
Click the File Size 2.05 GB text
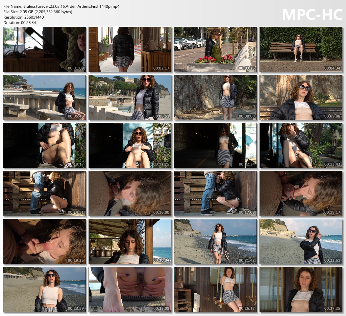tap(38, 12)
